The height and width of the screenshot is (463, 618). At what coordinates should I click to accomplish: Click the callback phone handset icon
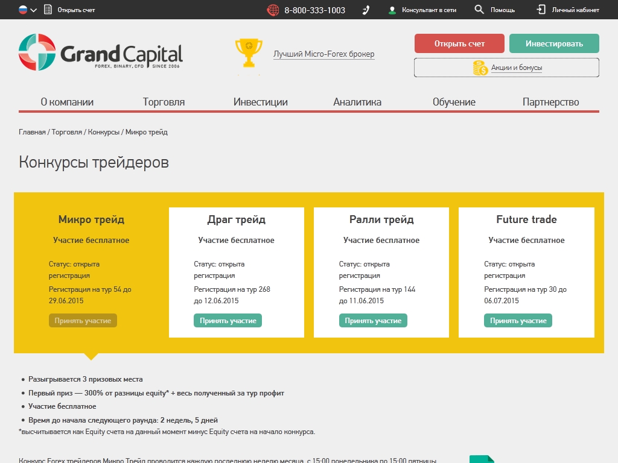tap(366, 10)
